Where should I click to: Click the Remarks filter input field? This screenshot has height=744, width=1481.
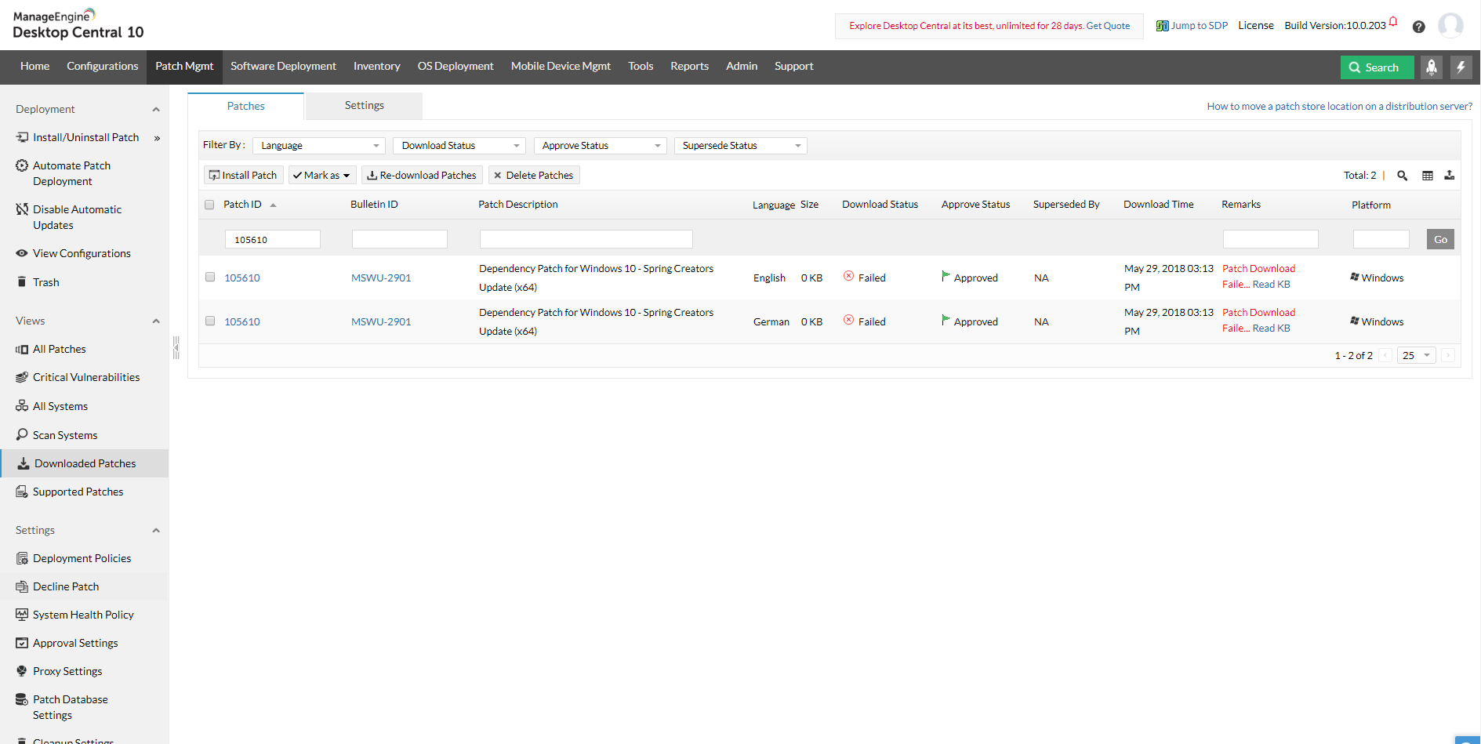pyautogui.click(x=1271, y=239)
